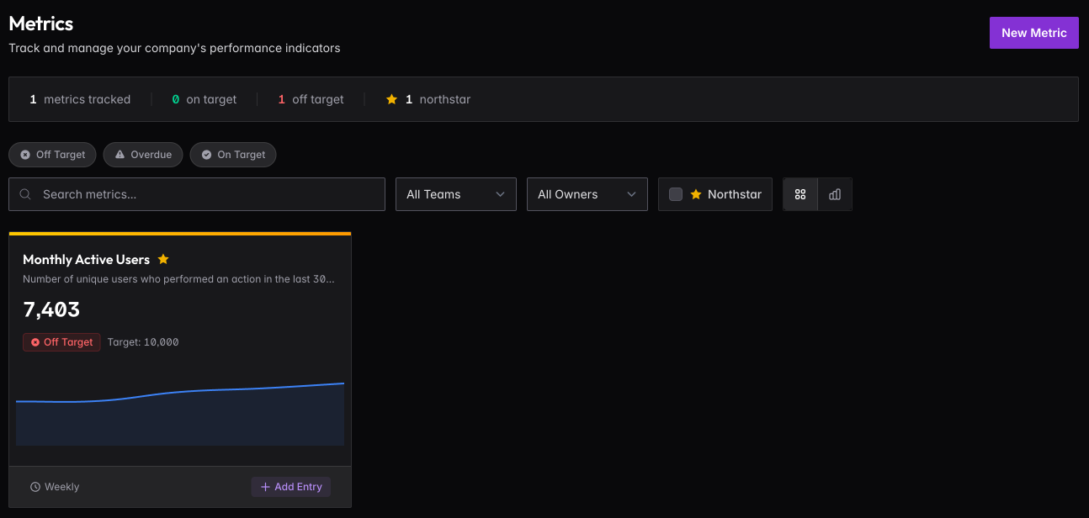
Task: Toggle the On Target filter pill
Action: point(233,154)
